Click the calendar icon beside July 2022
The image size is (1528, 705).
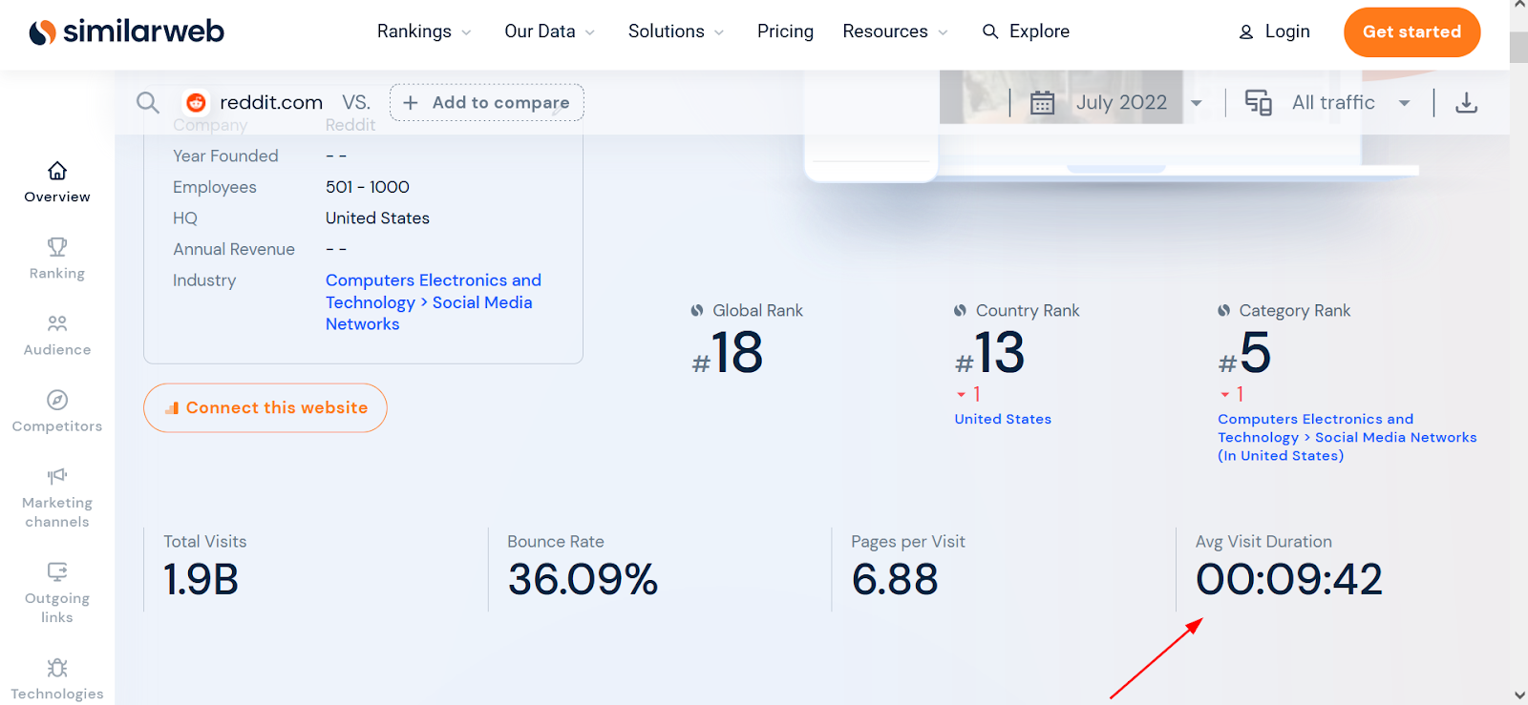tap(1042, 102)
